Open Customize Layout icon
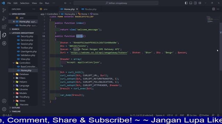The image size is (222, 124). tap(200, 3)
